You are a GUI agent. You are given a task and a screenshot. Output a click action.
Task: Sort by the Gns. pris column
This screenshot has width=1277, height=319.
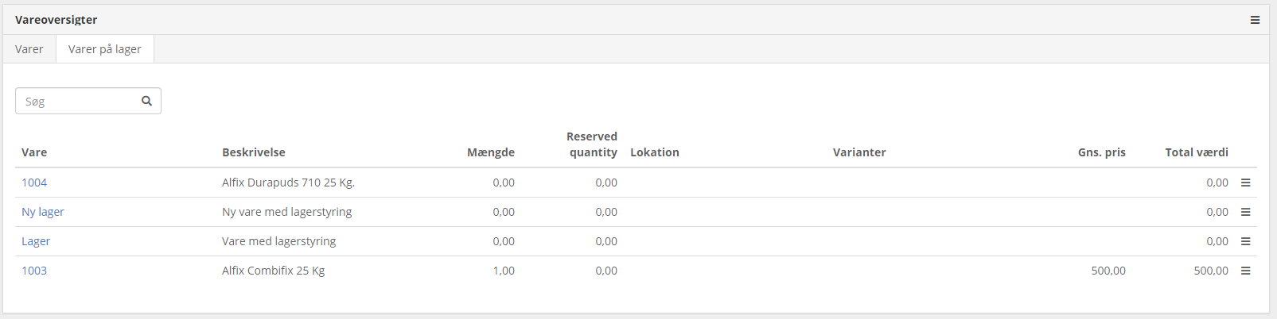point(1101,152)
